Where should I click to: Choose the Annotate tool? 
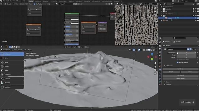point(12,79)
